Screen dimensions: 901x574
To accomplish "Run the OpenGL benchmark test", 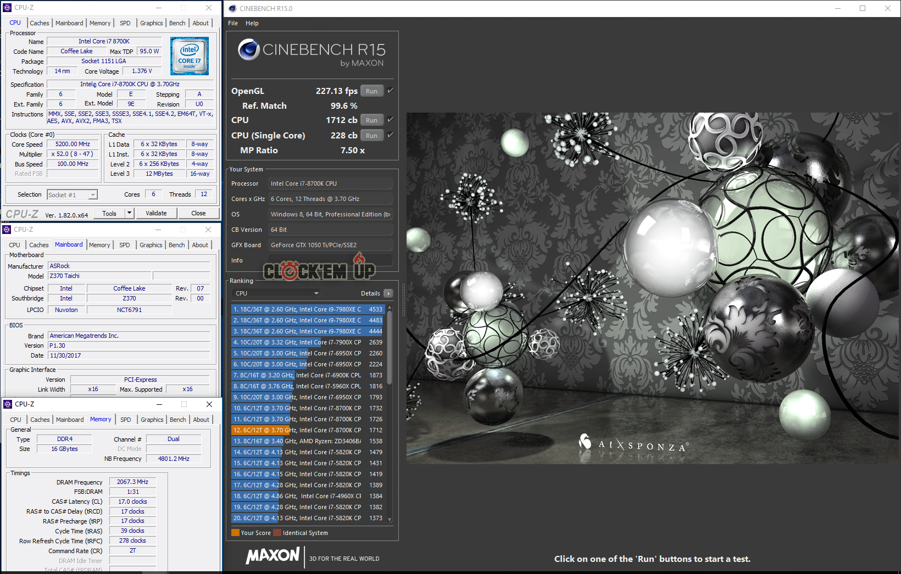I will coord(372,91).
